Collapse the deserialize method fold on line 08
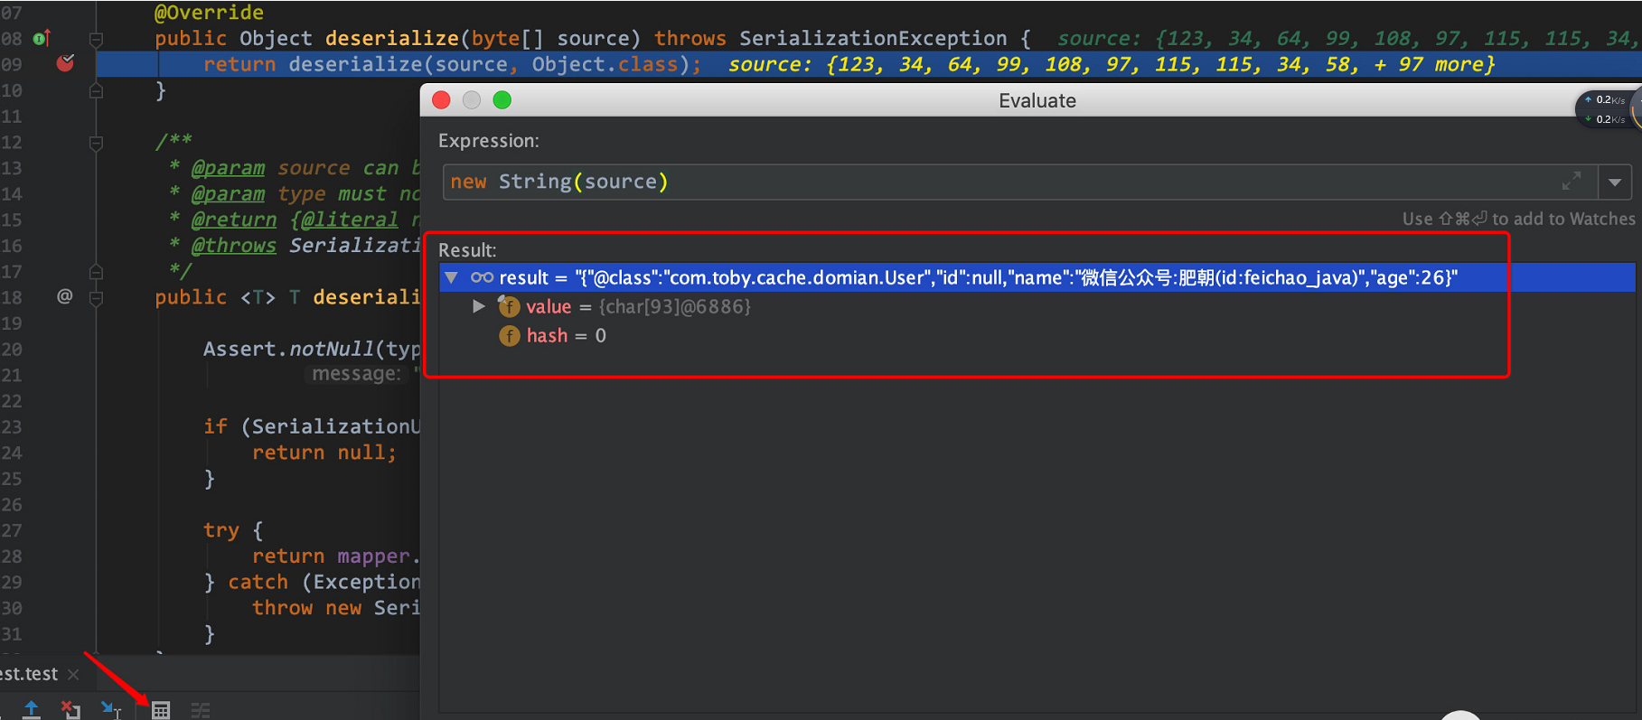Screen dimensions: 1642x720 [96, 39]
